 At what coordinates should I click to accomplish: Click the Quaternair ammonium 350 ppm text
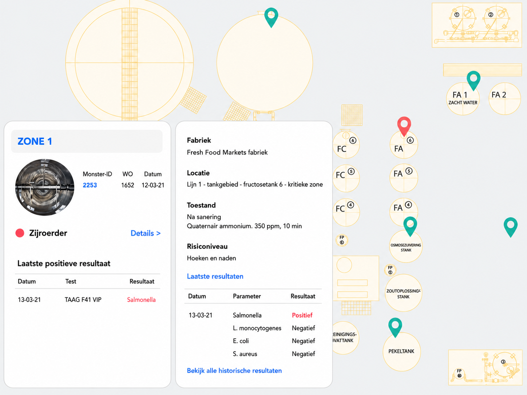coord(244,226)
